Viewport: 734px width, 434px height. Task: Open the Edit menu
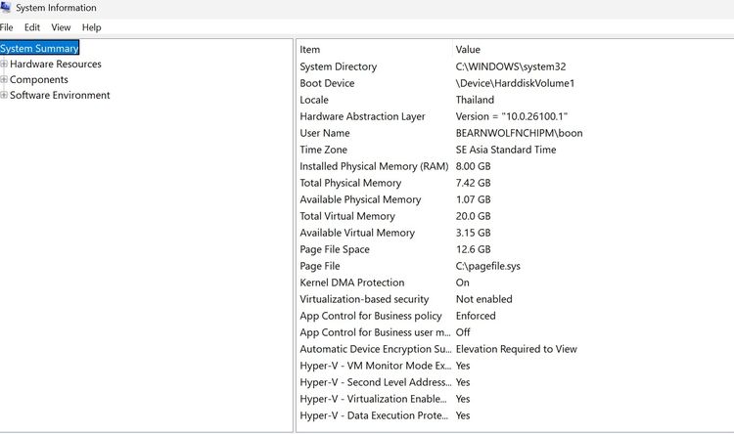pos(32,27)
